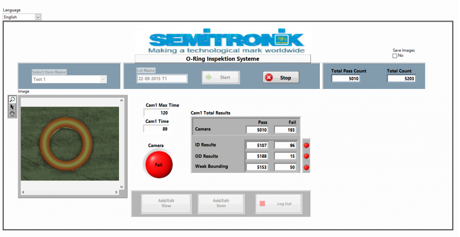This screenshot has height=237, width=460.
Task: Enable the Save Images checkbox
Action: [x=395, y=56]
